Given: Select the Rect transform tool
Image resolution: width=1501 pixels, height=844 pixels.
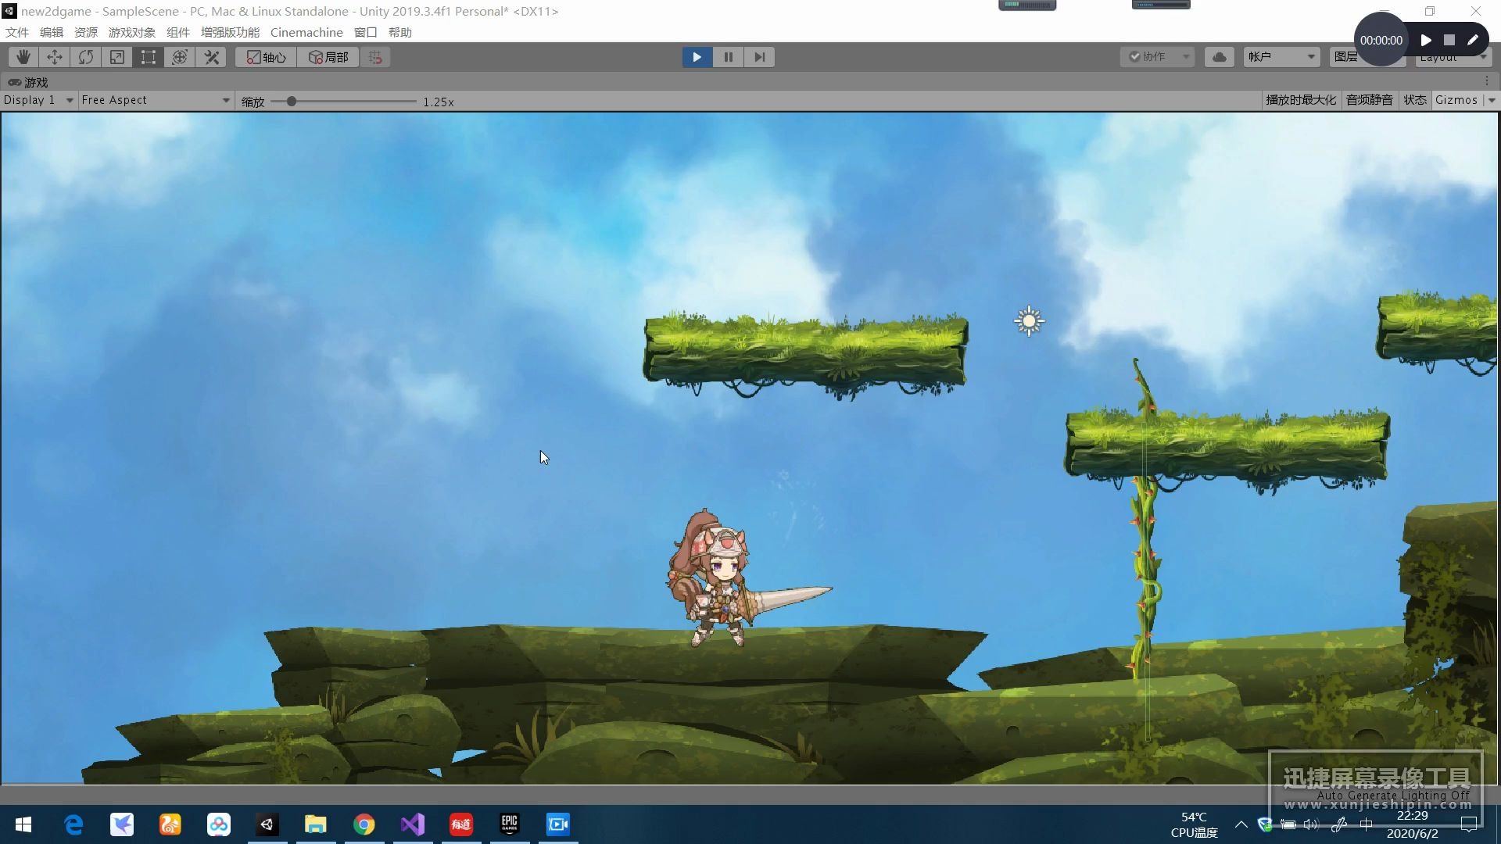Looking at the screenshot, I should tap(149, 57).
